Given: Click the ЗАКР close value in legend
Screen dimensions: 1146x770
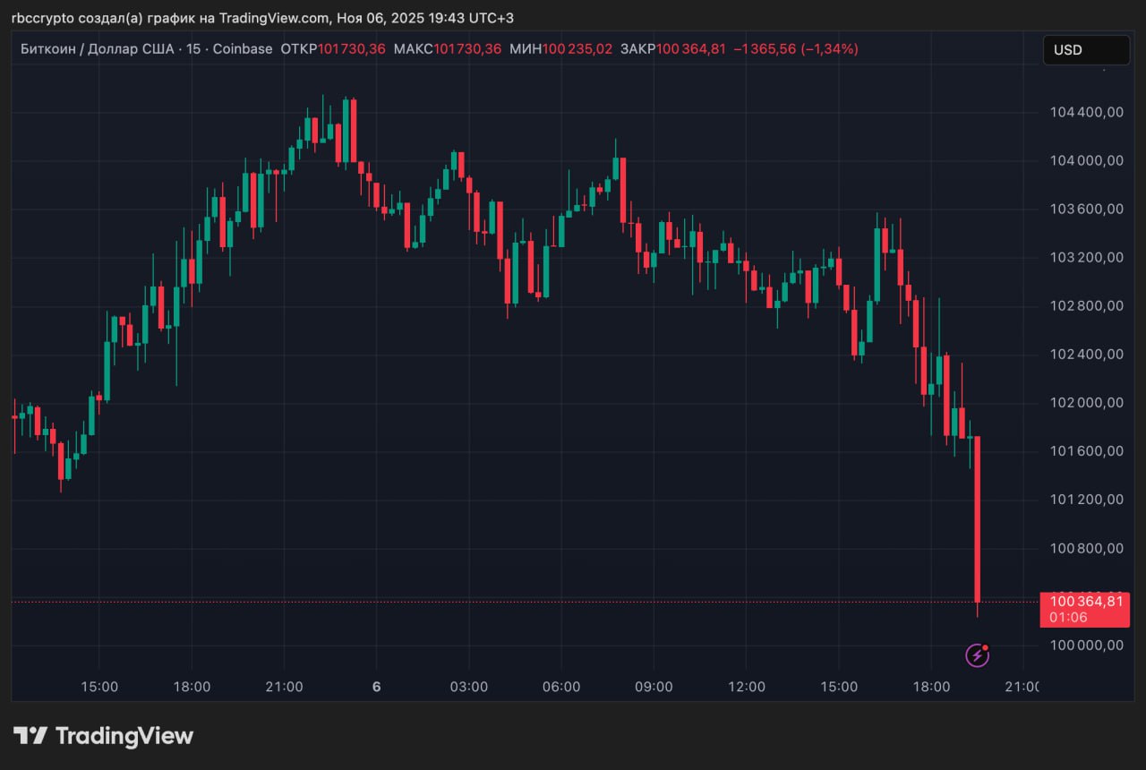Looking at the screenshot, I should [x=690, y=49].
